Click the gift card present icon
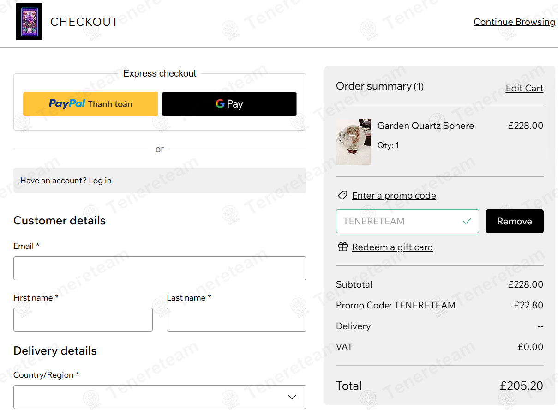This screenshot has width=558, height=410. (342, 247)
